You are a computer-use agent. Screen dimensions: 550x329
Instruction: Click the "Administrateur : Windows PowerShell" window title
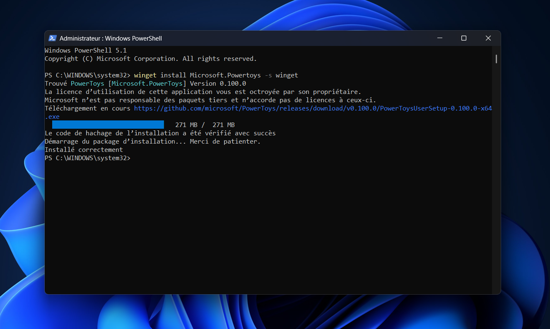(x=111, y=38)
